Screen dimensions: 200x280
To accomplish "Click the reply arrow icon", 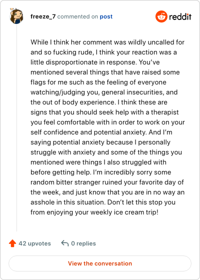I will tap(65, 243).
